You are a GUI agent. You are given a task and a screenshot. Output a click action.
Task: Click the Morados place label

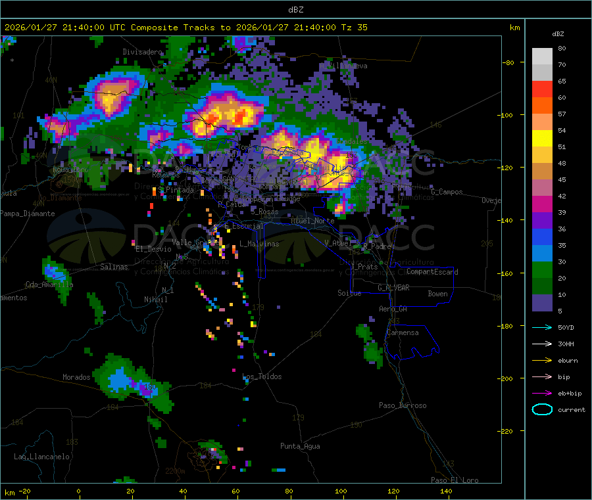coord(76,377)
